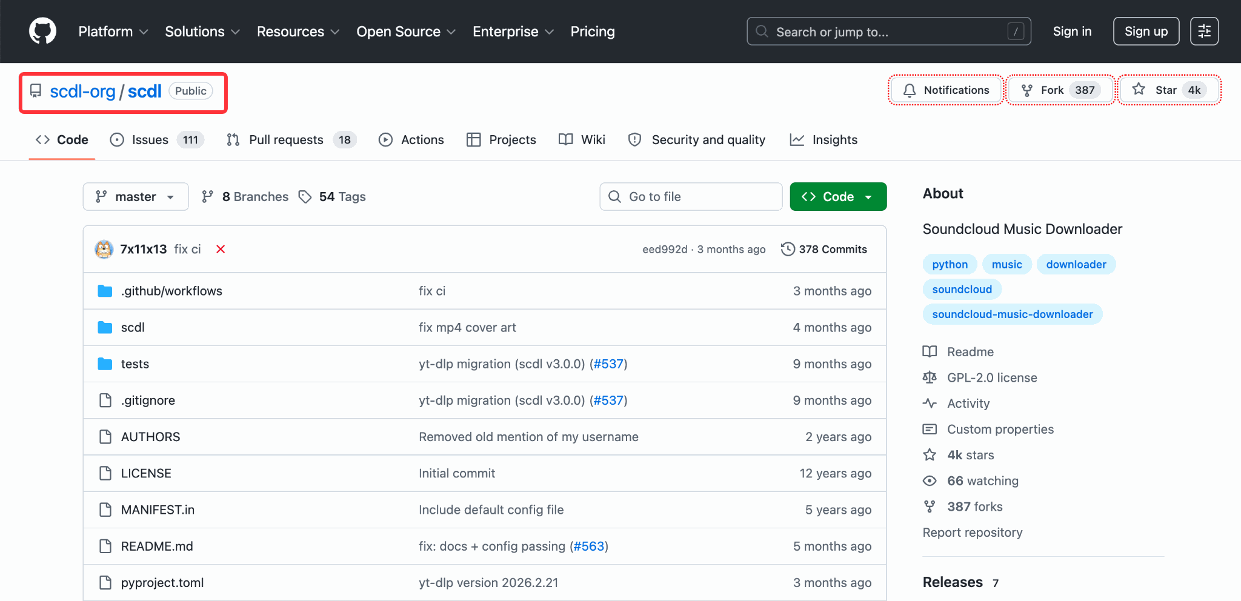The image size is (1241, 601).
Task: Open the GitHub logo homepage link
Action: (x=42, y=31)
